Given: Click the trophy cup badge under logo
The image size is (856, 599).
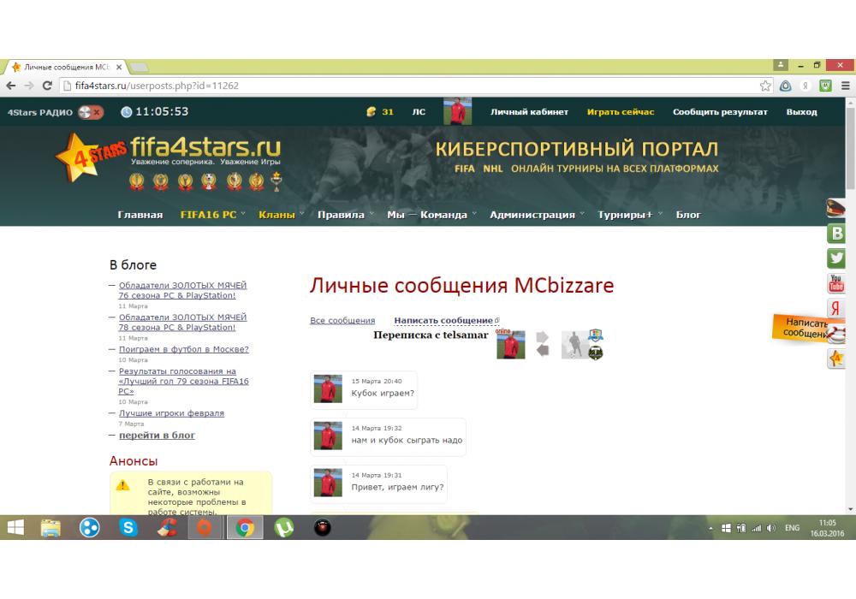Looking at the screenshot, I should [x=276, y=181].
